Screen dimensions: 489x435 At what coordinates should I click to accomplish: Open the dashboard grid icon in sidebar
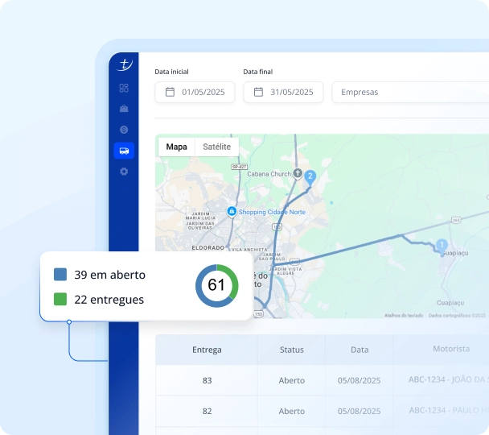(124, 88)
